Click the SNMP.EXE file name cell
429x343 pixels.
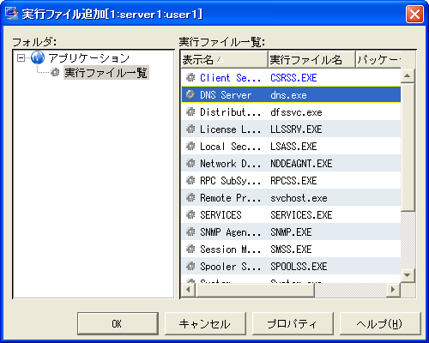click(x=291, y=232)
